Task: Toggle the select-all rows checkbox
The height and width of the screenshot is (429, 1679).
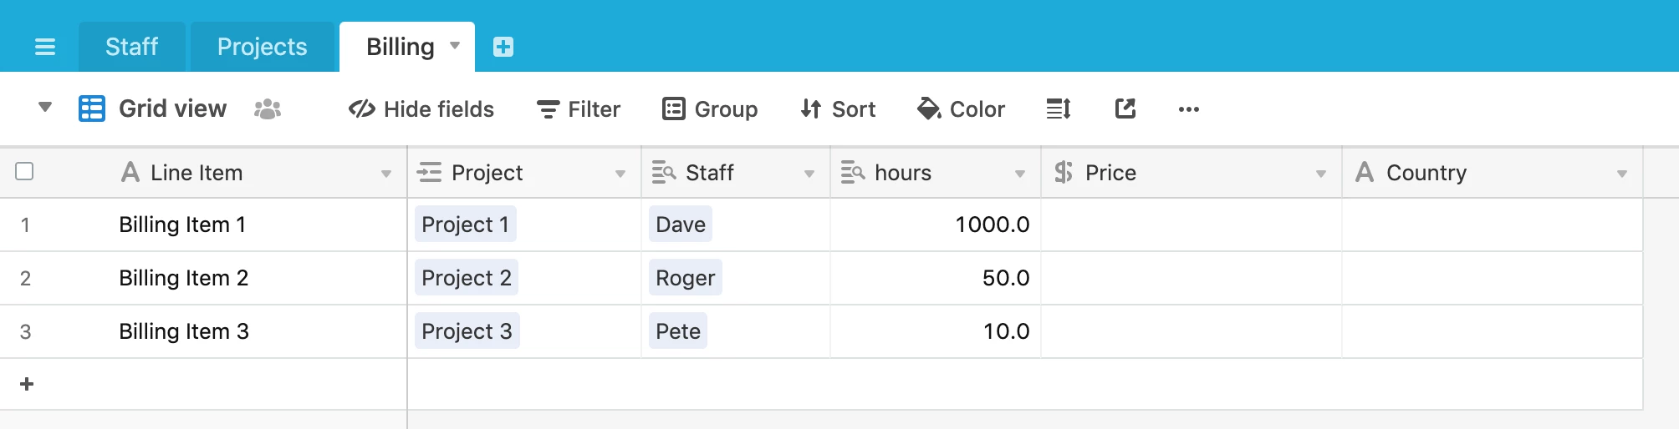Action: click(24, 171)
